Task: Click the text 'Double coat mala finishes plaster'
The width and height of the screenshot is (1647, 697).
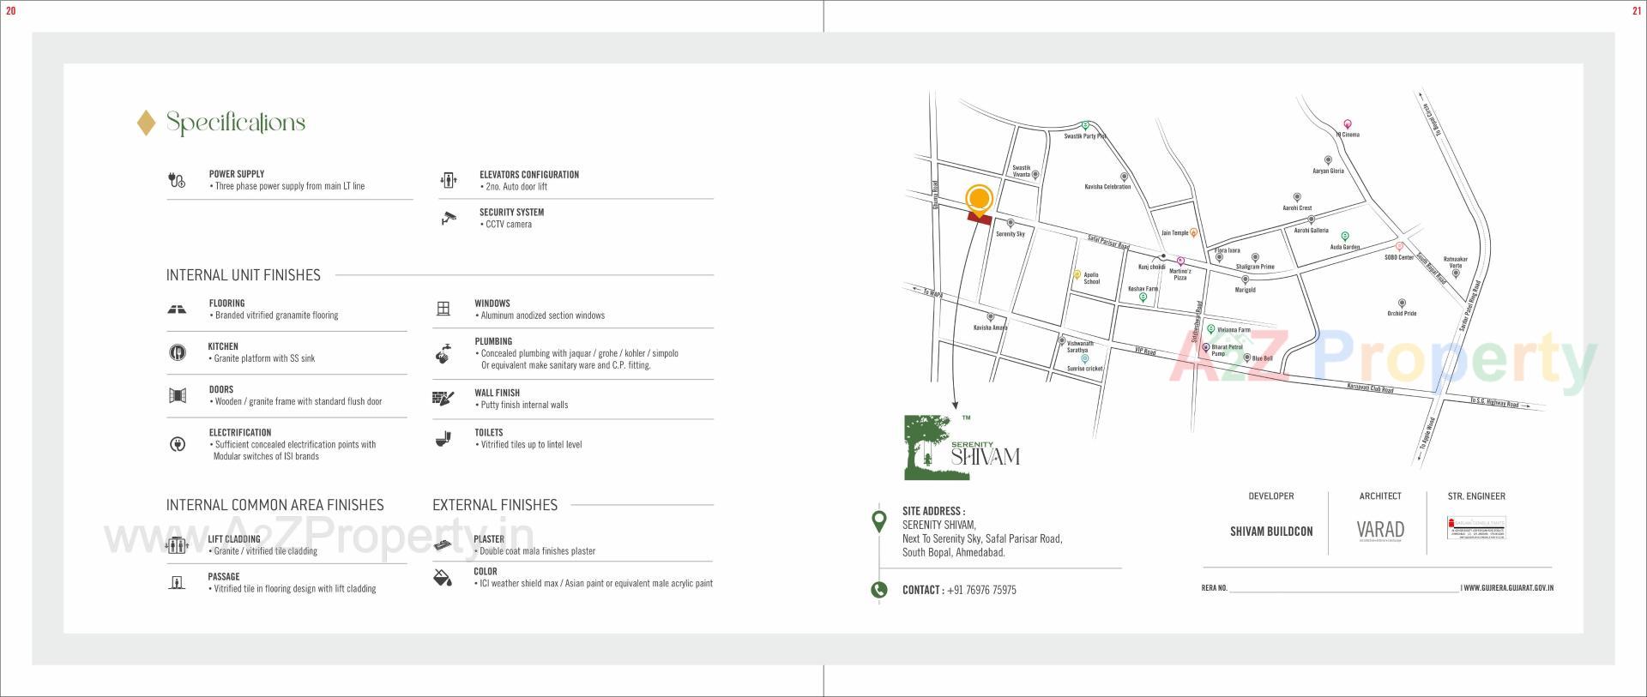Action: pyautogui.click(x=537, y=551)
